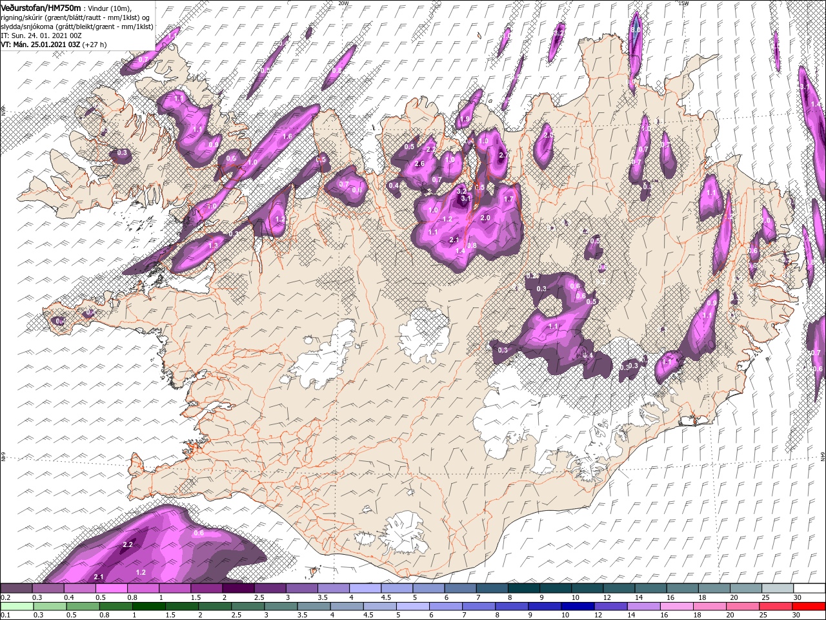This screenshot has width=826, height=620.
Task: Click the 14–16 violet rain swatch
Action: click(645, 606)
